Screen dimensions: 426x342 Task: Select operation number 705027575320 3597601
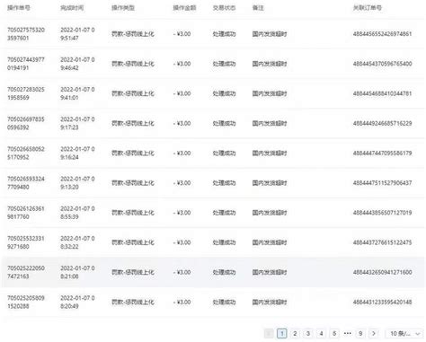point(26,34)
